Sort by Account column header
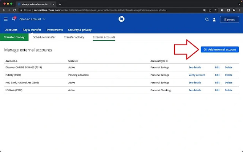The image size is (243, 152). (x=11, y=61)
